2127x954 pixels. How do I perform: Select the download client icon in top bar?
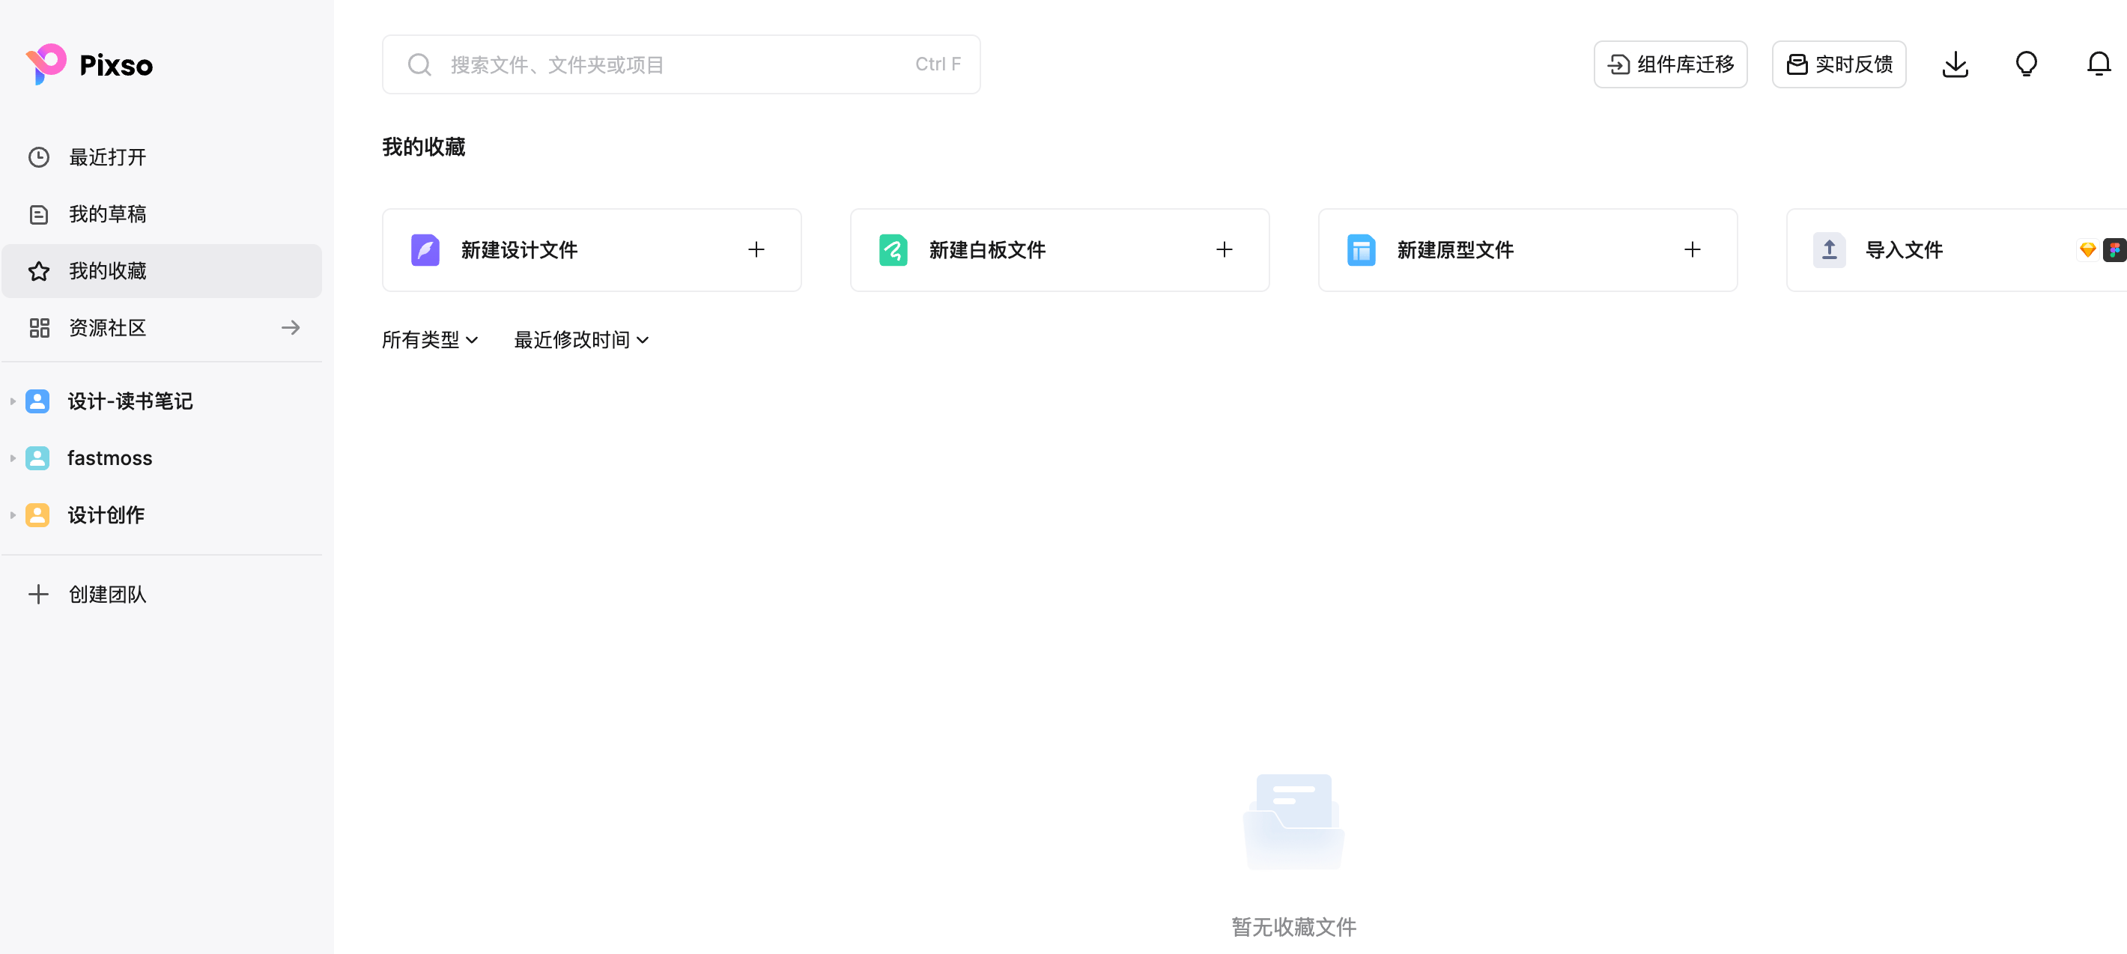click(1955, 64)
